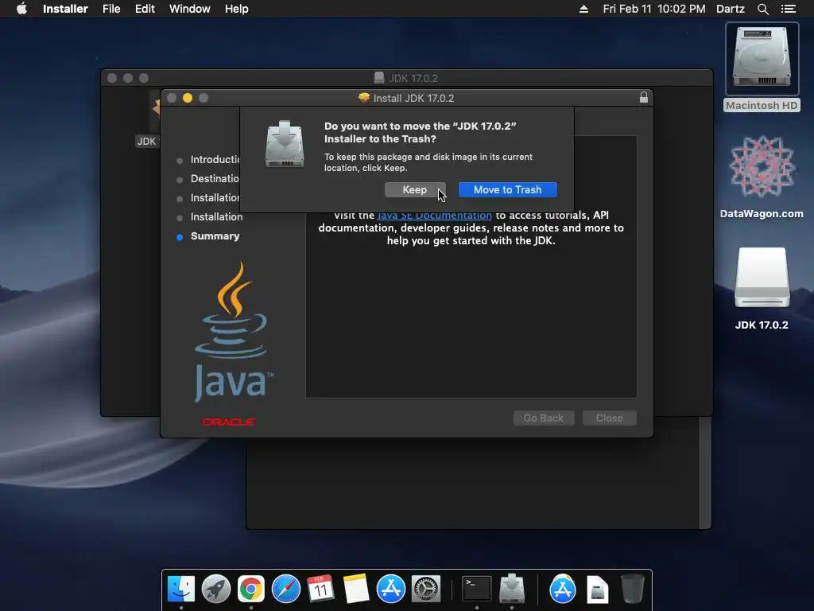The image size is (814, 611).
Task: Launch Safari from Dock
Action: coord(286,590)
